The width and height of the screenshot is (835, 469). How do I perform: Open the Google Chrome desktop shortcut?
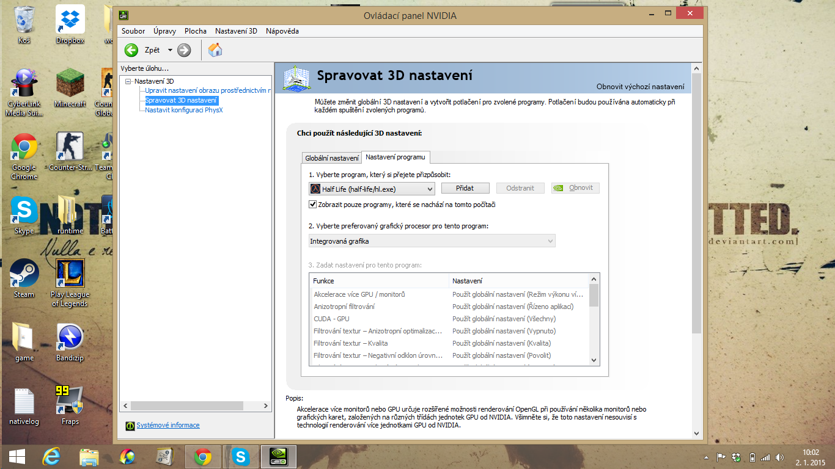(x=24, y=156)
